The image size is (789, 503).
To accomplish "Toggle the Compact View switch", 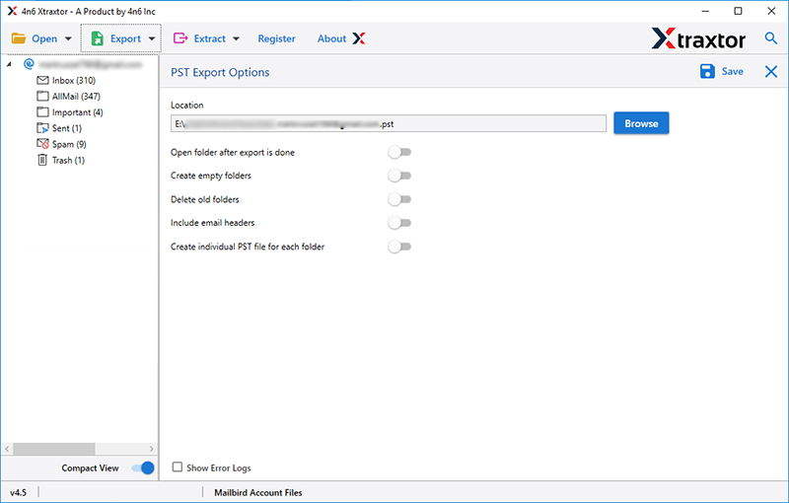I will click(x=143, y=468).
